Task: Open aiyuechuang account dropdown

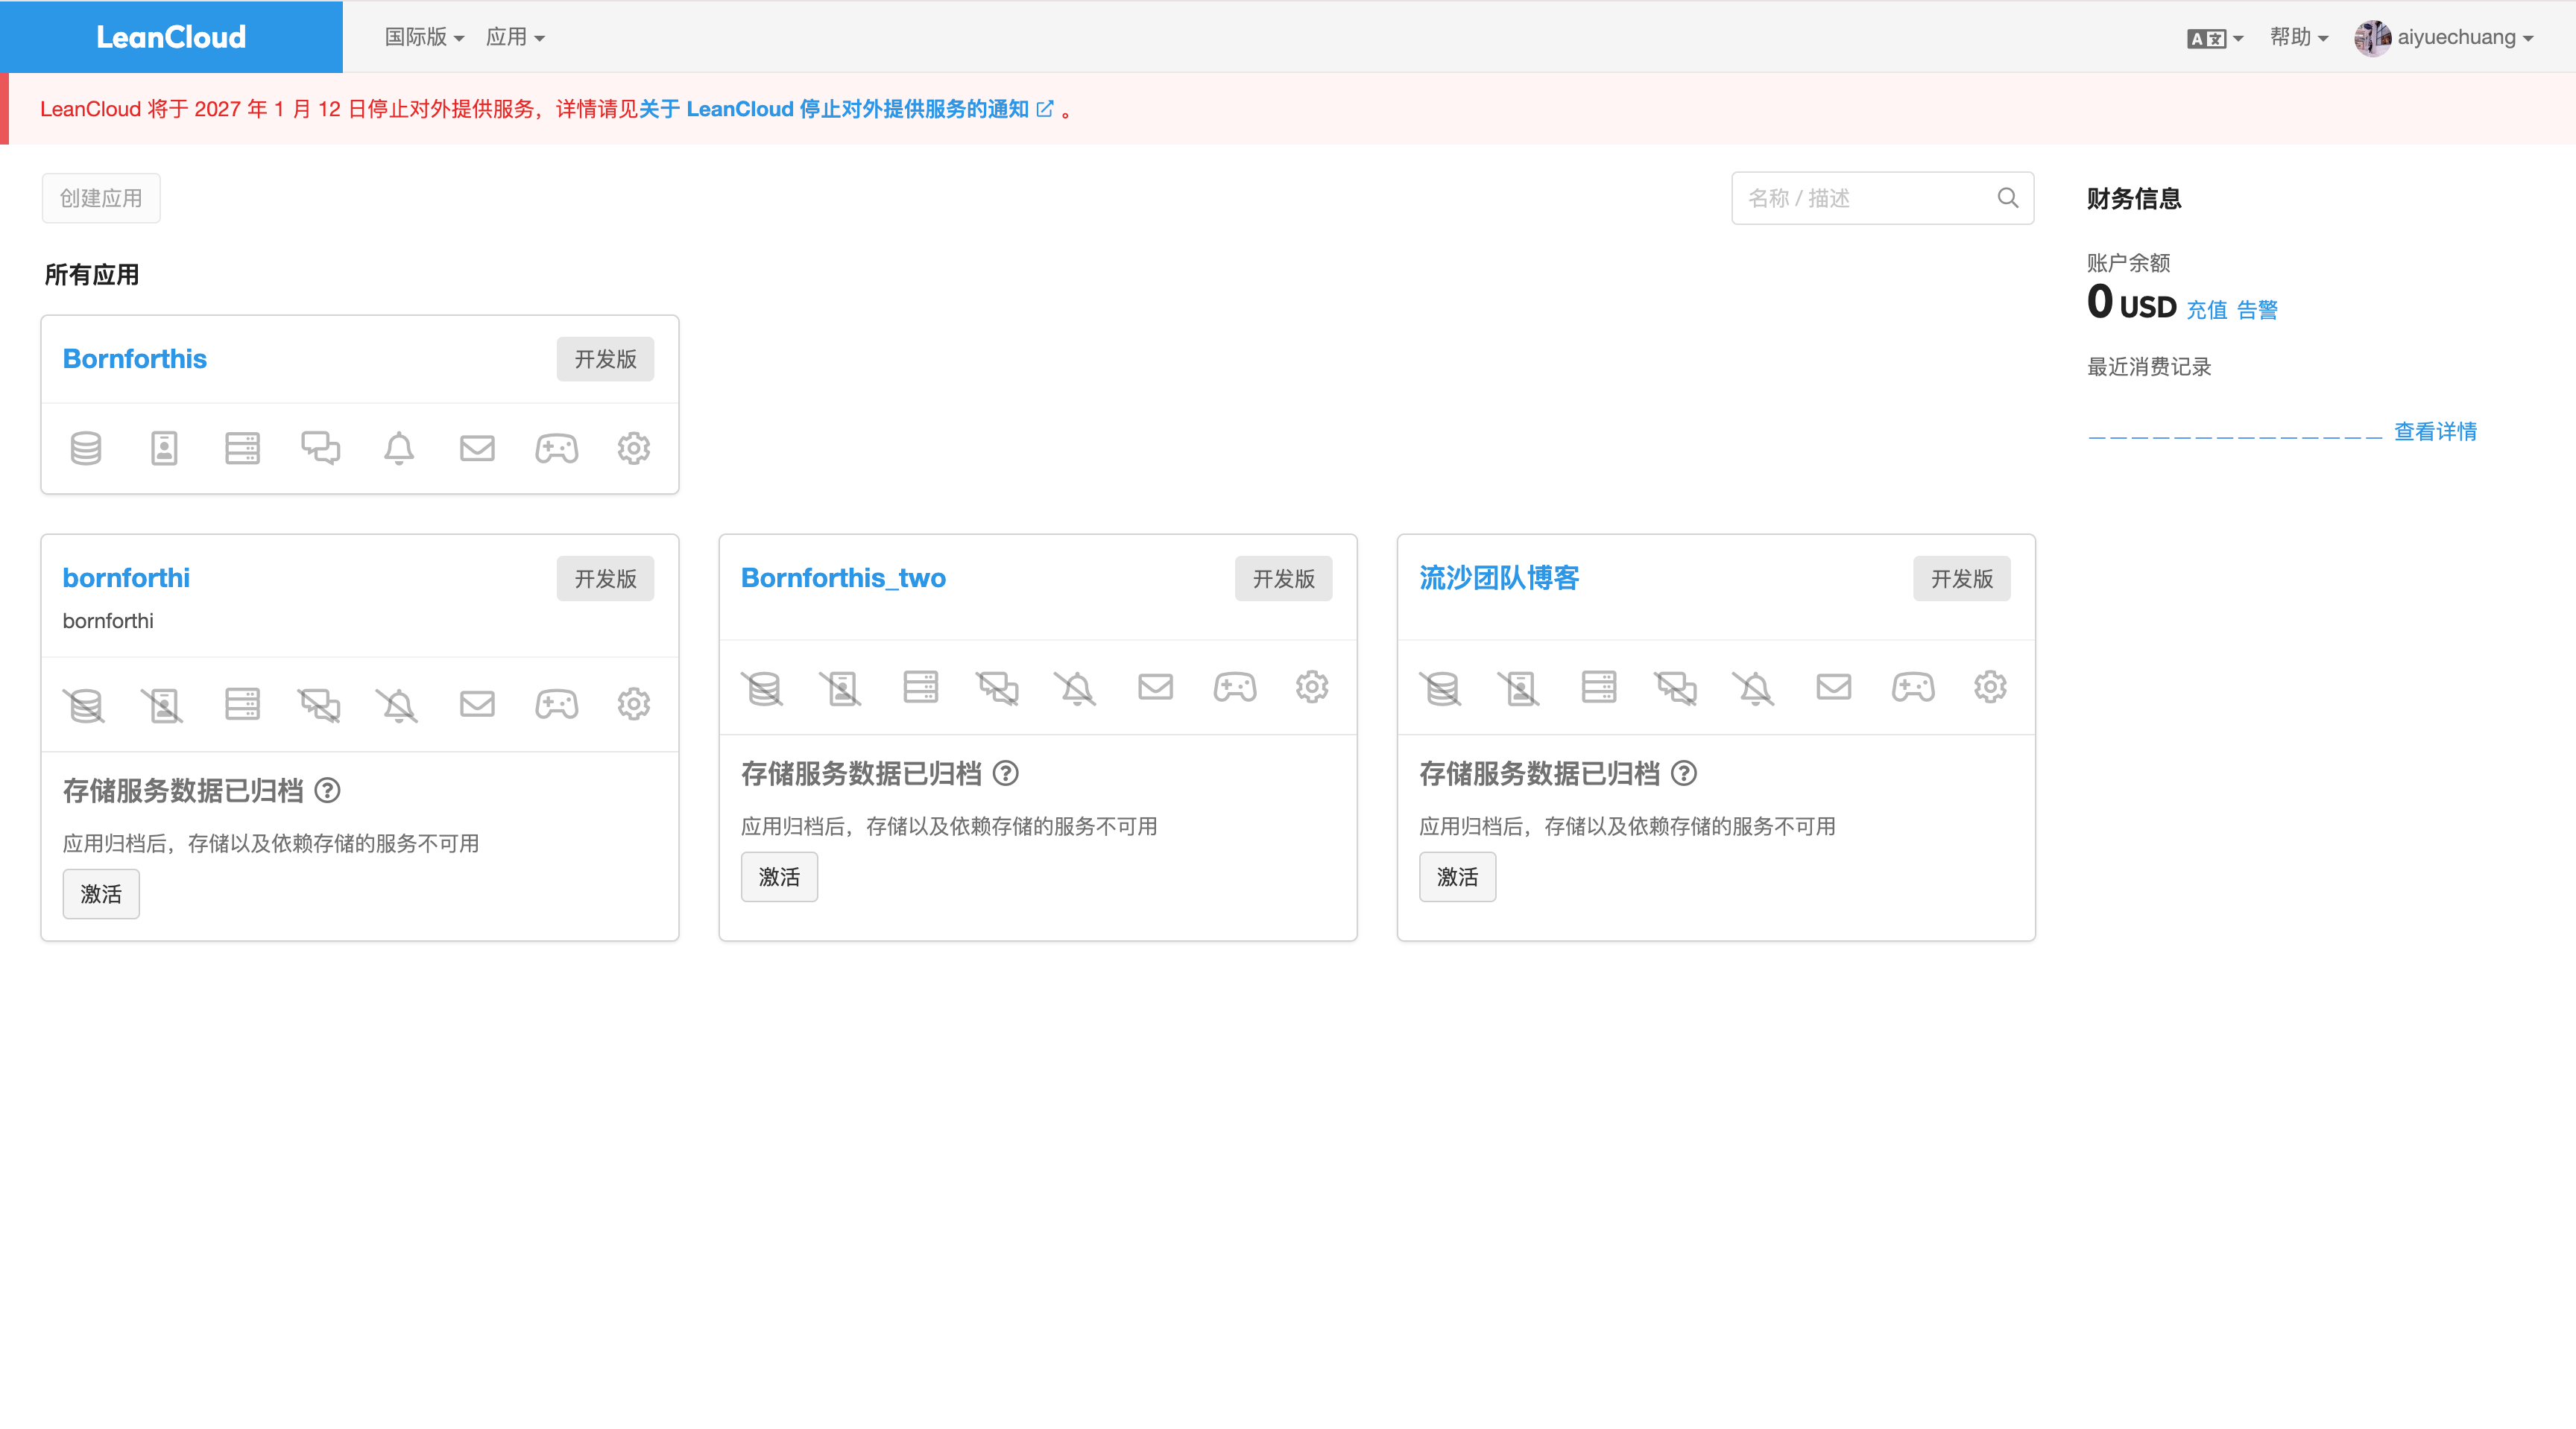Action: (x=2444, y=37)
